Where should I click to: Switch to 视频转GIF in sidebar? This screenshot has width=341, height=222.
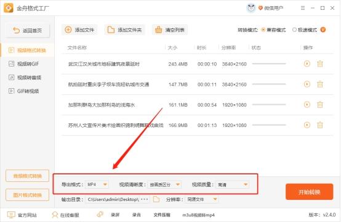point(28,64)
